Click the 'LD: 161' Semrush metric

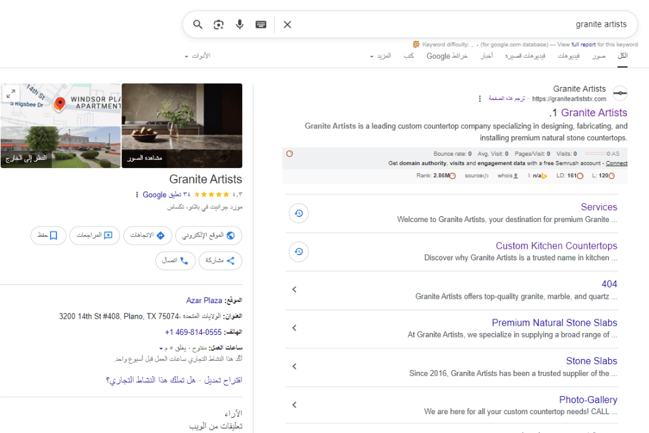(x=570, y=176)
